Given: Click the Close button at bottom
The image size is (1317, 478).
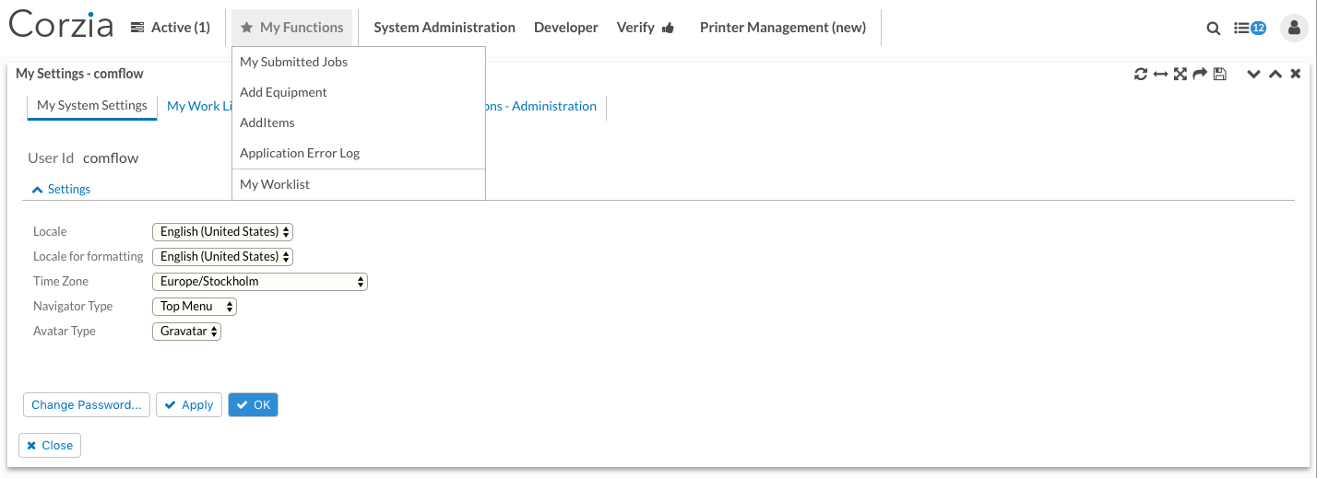Looking at the screenshot, I should click(x=50, y=446).
